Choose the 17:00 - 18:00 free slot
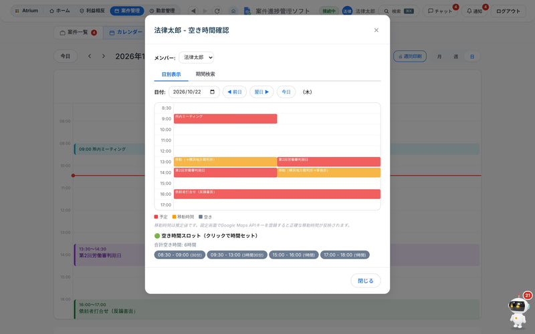This screenshot has height=334, width=535. pos(344,255)
